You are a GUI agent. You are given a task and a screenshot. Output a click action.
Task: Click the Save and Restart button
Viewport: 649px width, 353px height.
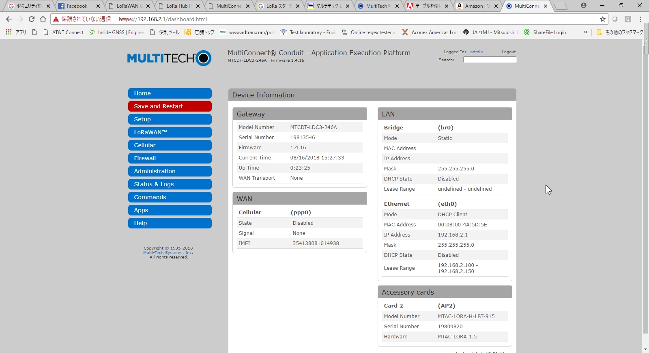170,106
